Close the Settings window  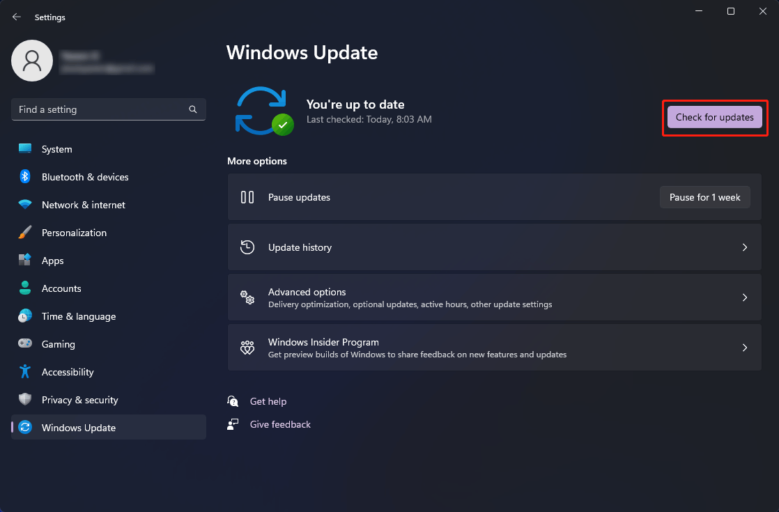click(762, 11)
